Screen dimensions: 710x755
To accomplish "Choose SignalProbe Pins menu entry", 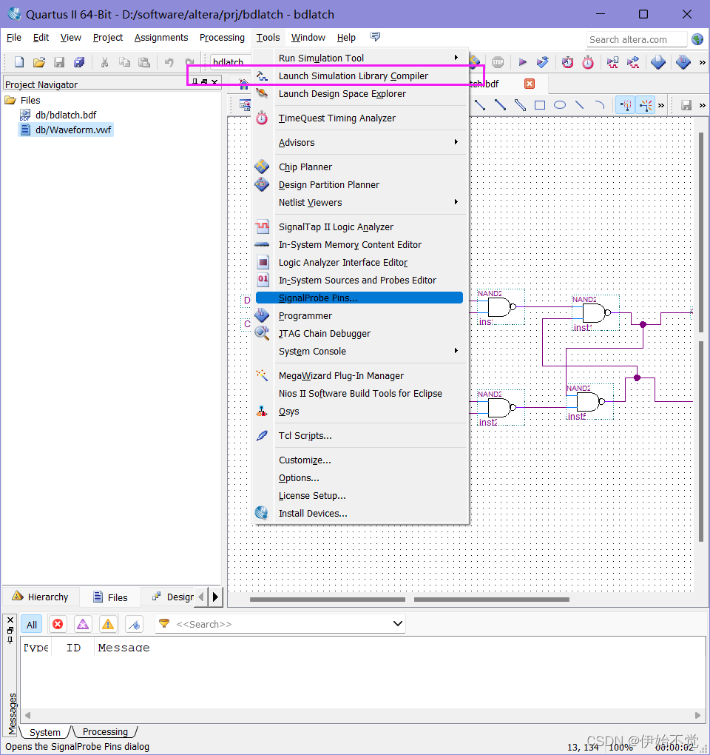I will (359, 298).
